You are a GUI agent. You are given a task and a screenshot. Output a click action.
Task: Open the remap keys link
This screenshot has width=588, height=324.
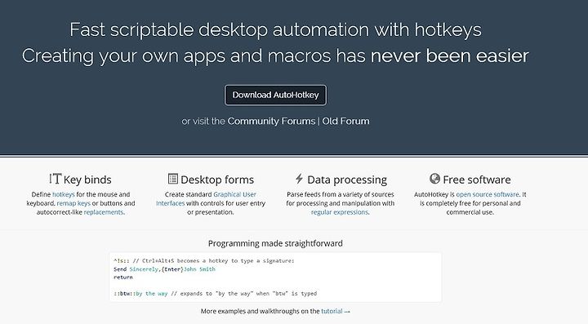pos(73,203)
